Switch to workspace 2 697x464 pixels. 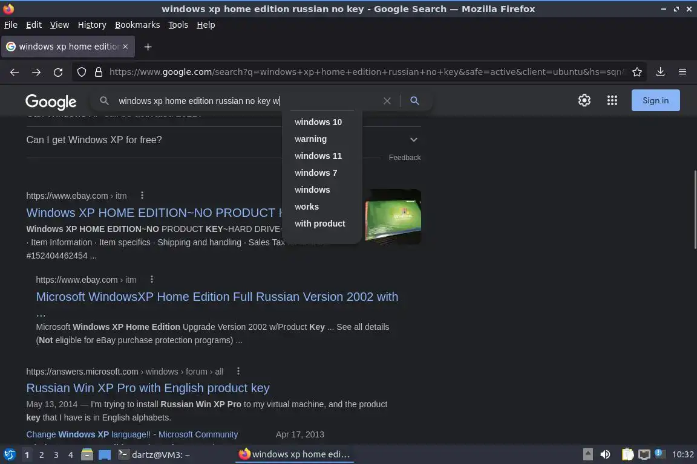coord(41,455)
